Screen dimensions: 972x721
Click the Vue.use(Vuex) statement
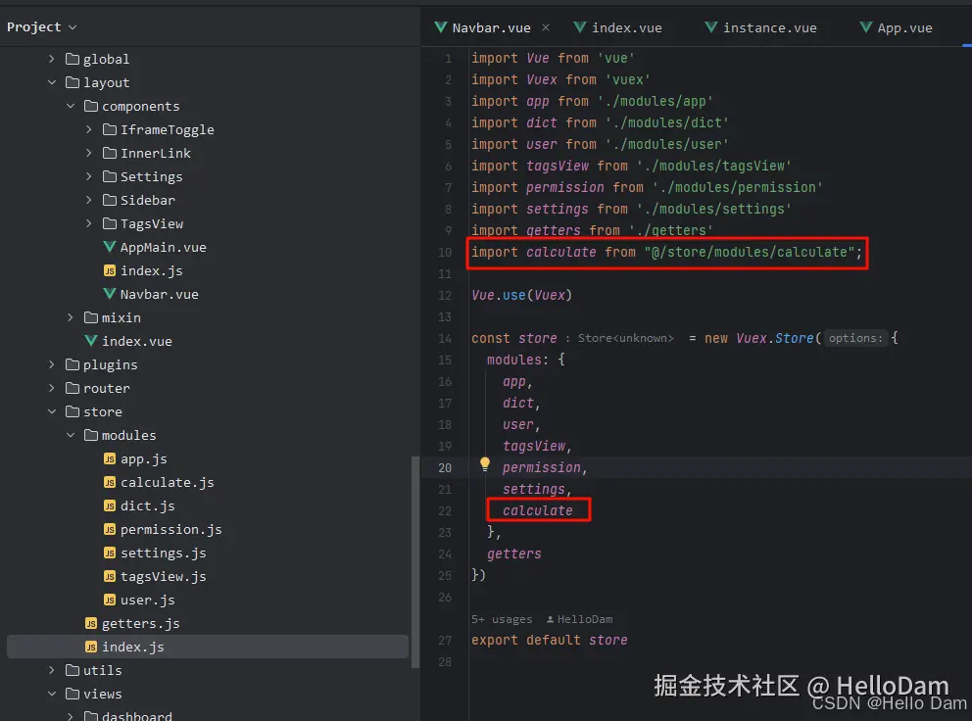[x=521, y=295]
